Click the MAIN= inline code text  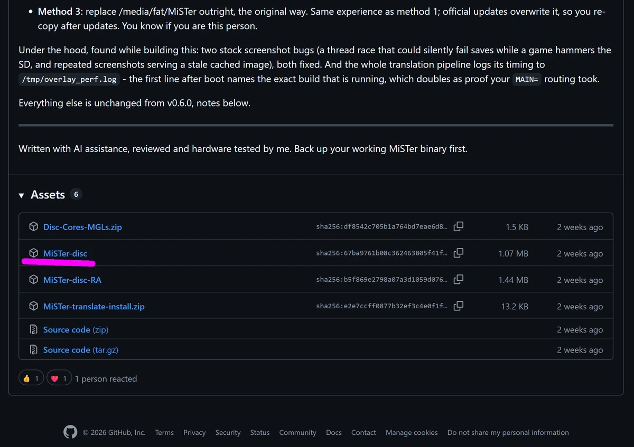click(526, 80)
